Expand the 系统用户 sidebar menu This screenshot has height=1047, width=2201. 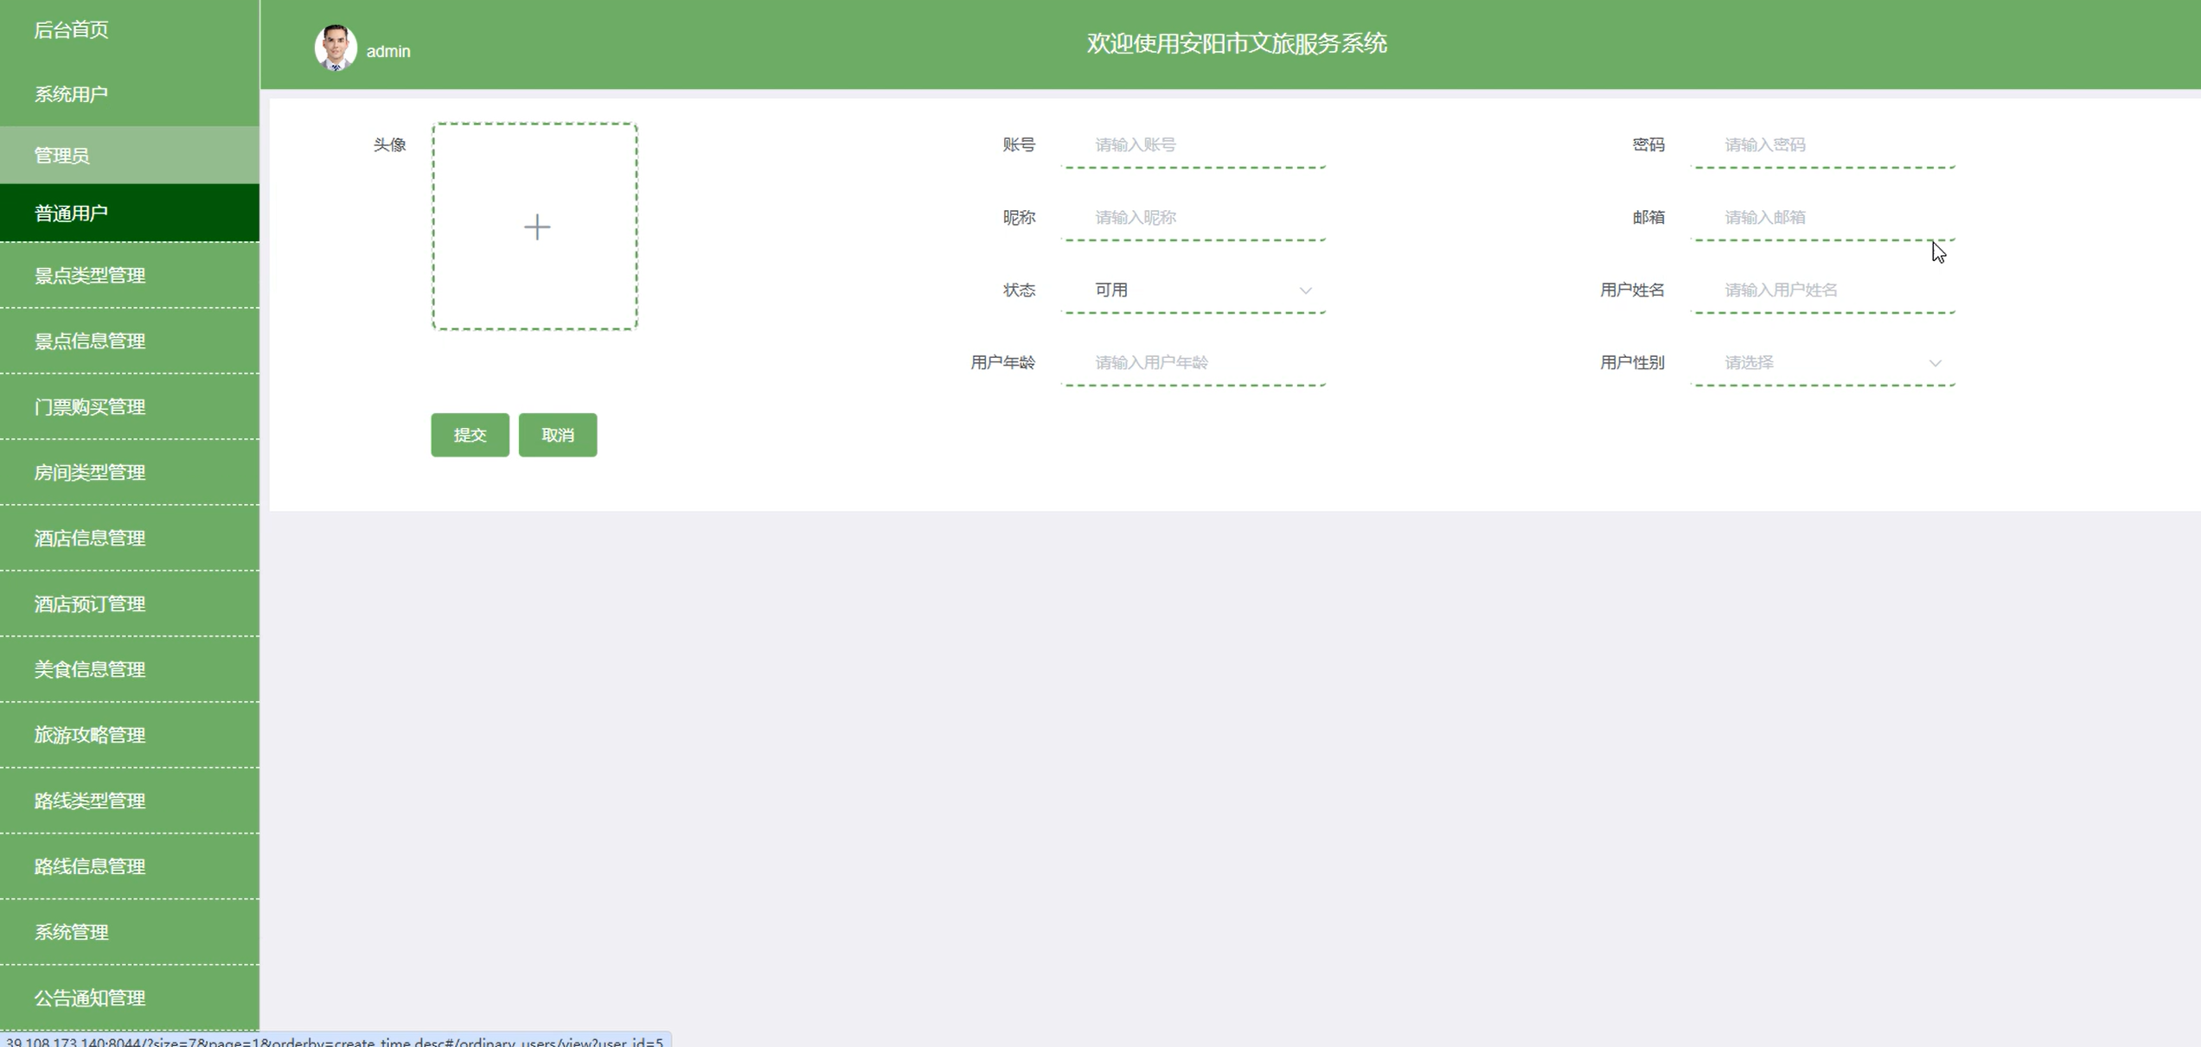[72, 94]
